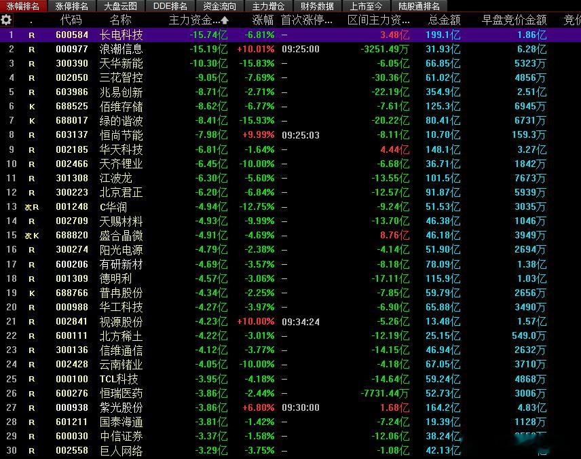
Task: Switch to 上市至今 tab
Action: pos(366,6)
